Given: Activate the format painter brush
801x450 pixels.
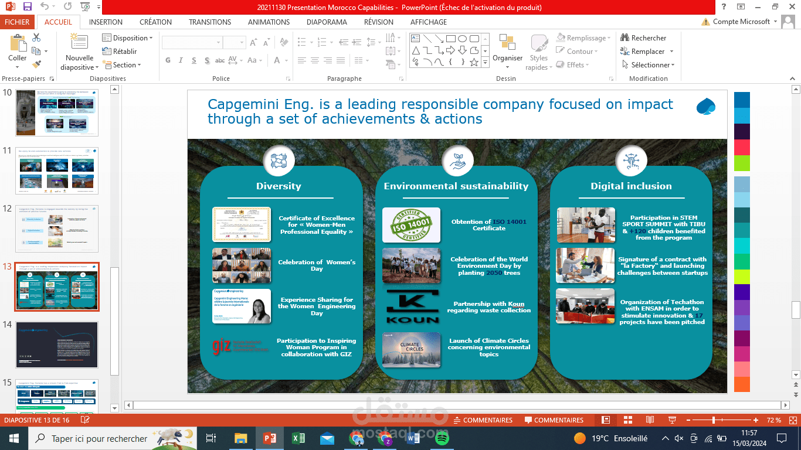Looking at the screenshot, I should [x=36, y=64].
